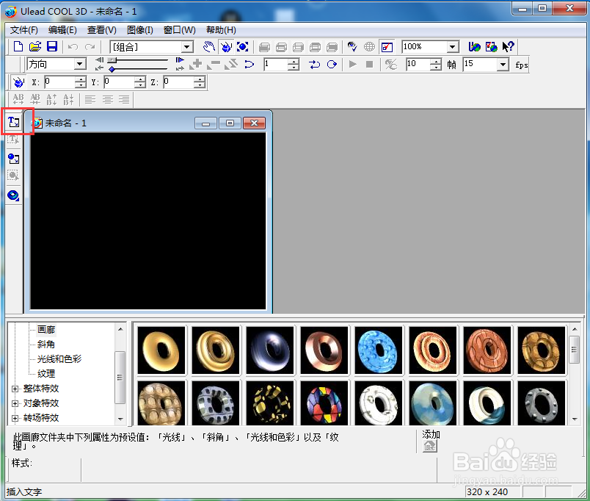Select the Resize object tool
This screenshot has width=590, height=501.
point(243,47)
